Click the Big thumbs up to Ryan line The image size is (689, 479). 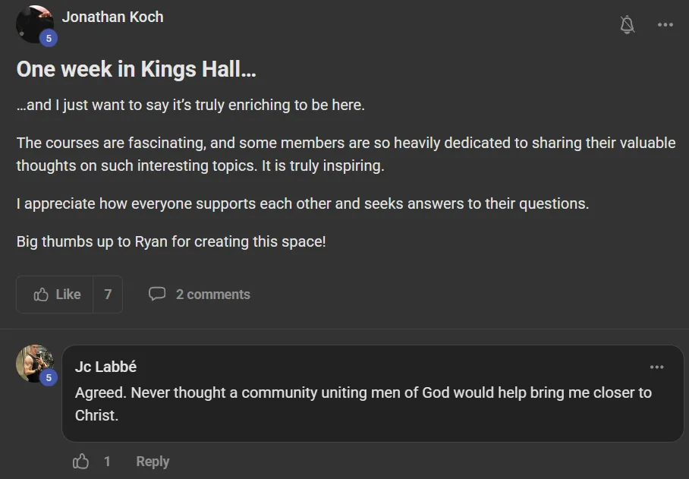171,241
